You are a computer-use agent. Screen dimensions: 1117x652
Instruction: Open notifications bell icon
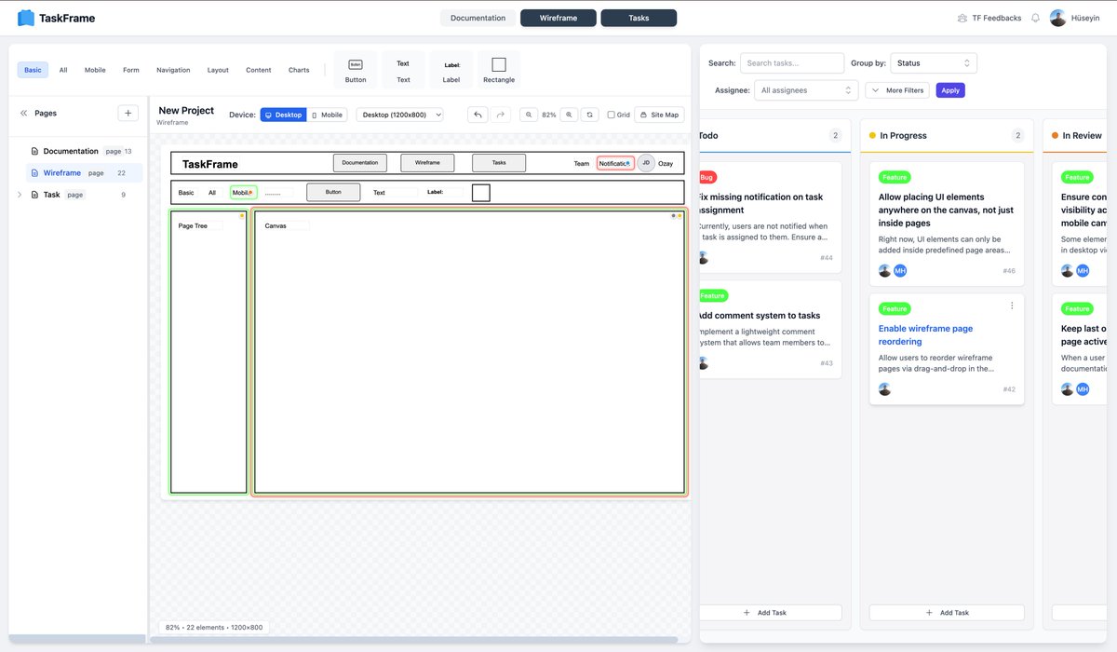(1035, 18)
